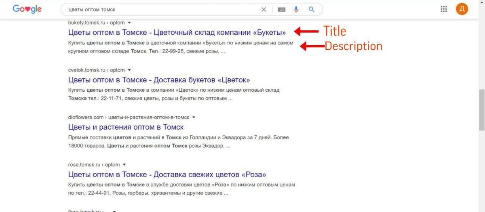Click the snippet mentioning Тел.: 22-99-28

coord(181,47)
